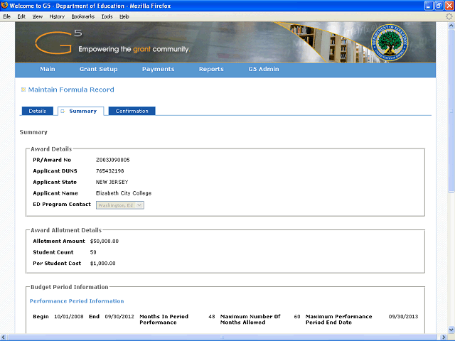Click the Allotment Amount label
Viewport: 455px width, 341px height.
click(59, 242)
